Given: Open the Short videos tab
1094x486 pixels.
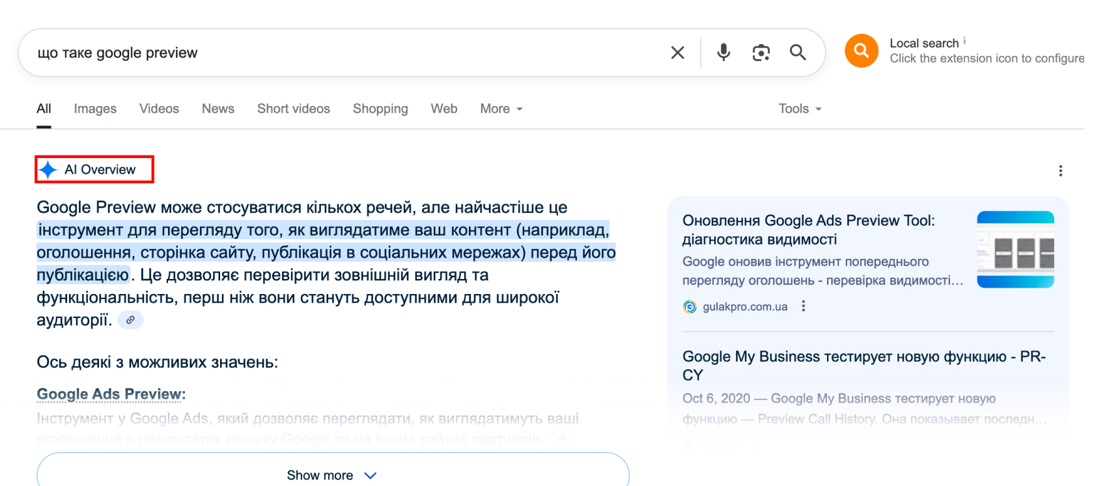Looking at the screenshot, I should [x=294, y=109].
